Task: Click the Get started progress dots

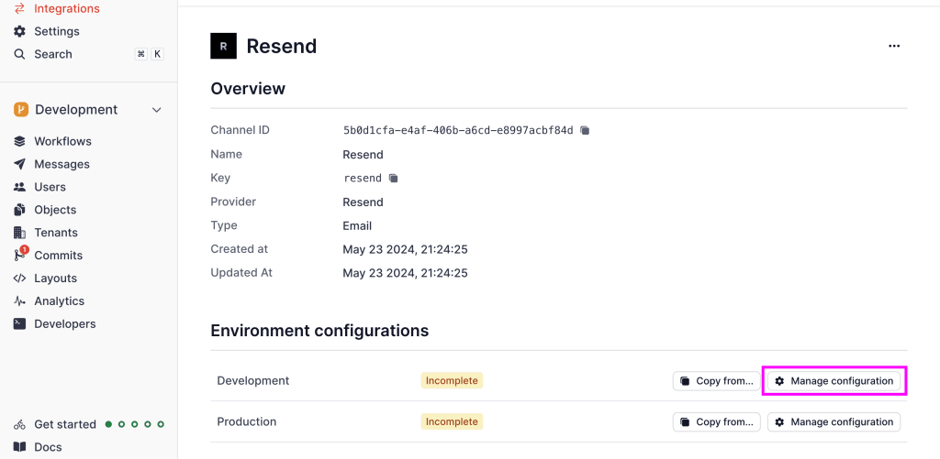Action: click(135, 424)
